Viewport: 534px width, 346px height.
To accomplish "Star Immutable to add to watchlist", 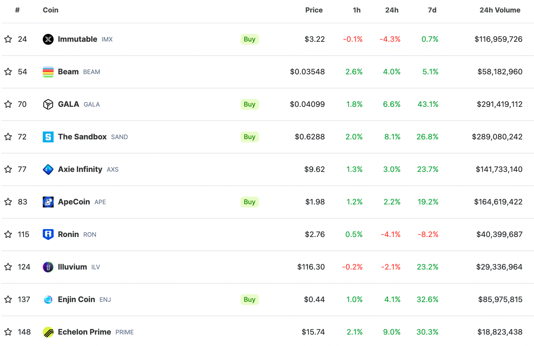I will coord(8,39).
